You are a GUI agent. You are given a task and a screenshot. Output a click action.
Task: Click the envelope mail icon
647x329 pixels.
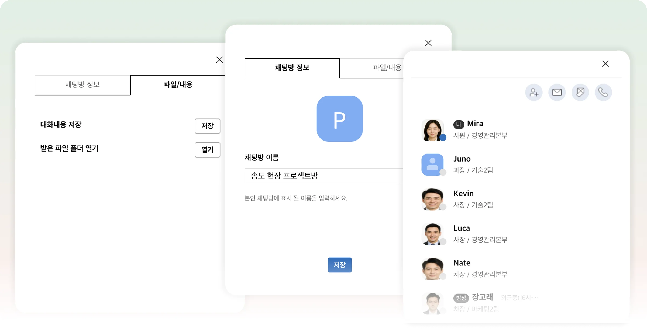[x=557, y=92]
